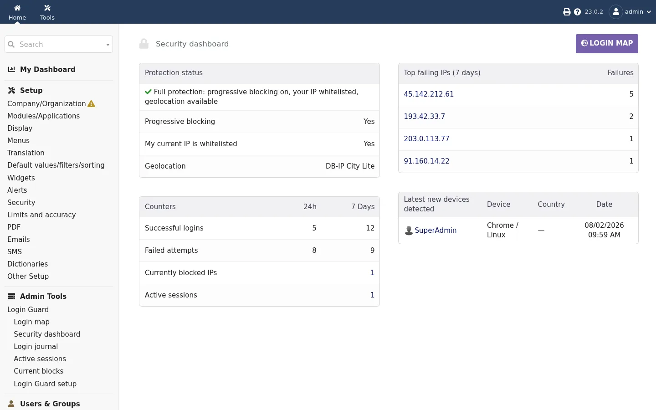Open Dictionaries setup menu item

point(27,264)
